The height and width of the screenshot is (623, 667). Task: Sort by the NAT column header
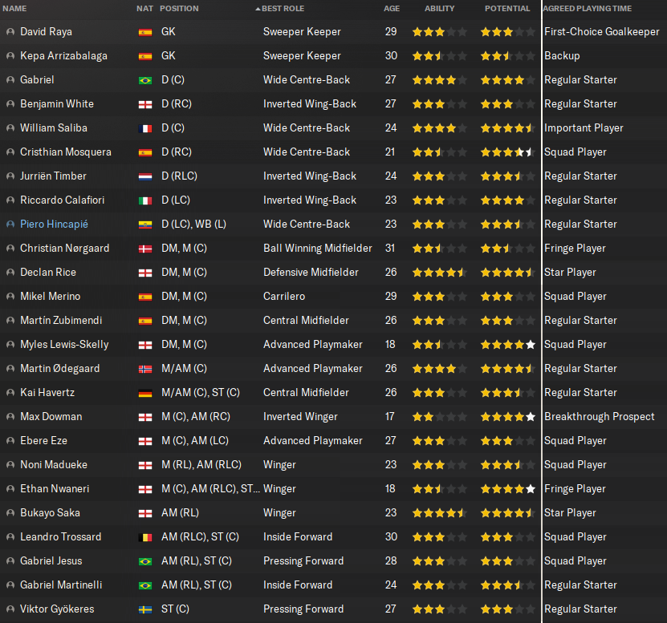tap(144, 9)
